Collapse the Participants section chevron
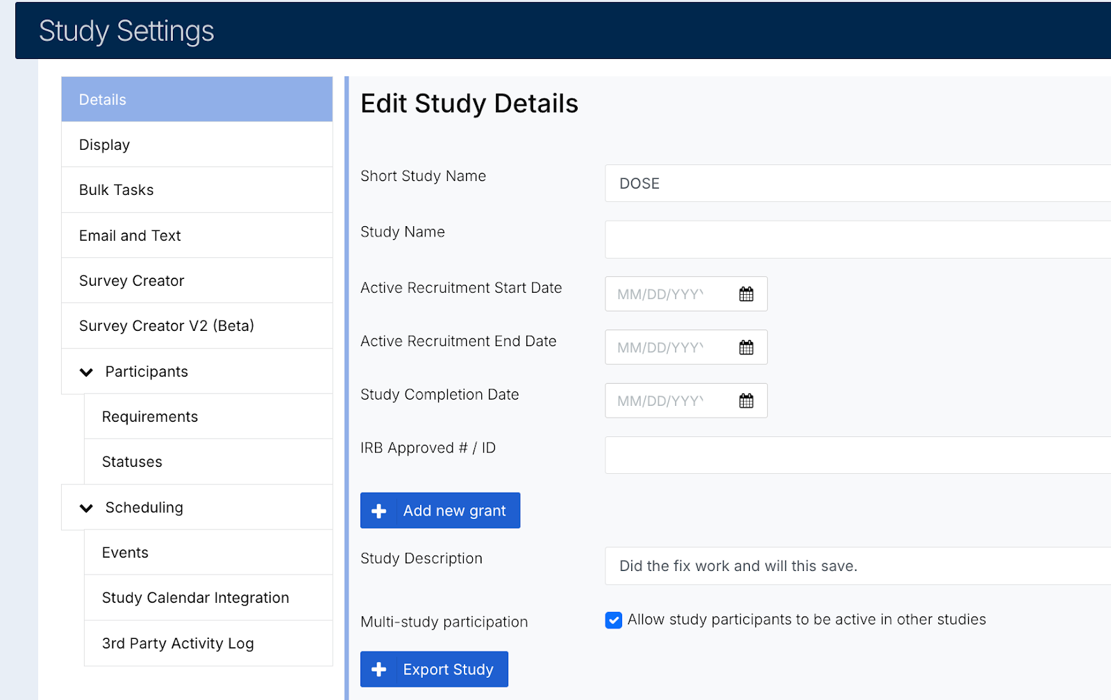Viewport: 1111px width, 700px height. pos(86,373)
